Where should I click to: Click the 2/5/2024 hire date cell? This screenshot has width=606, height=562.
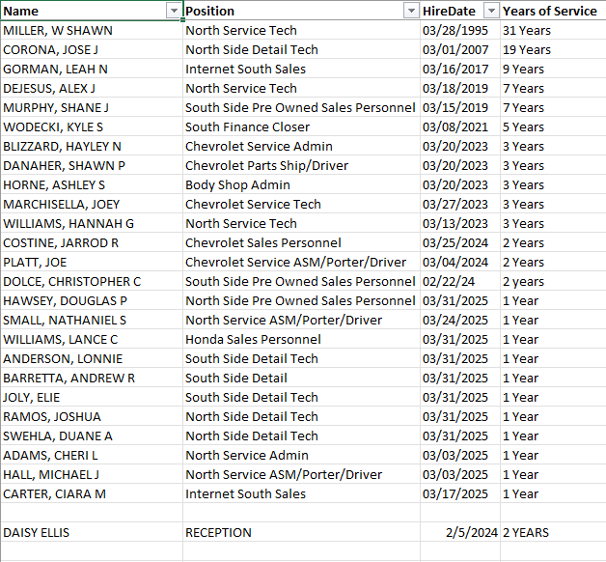[472, 532]
